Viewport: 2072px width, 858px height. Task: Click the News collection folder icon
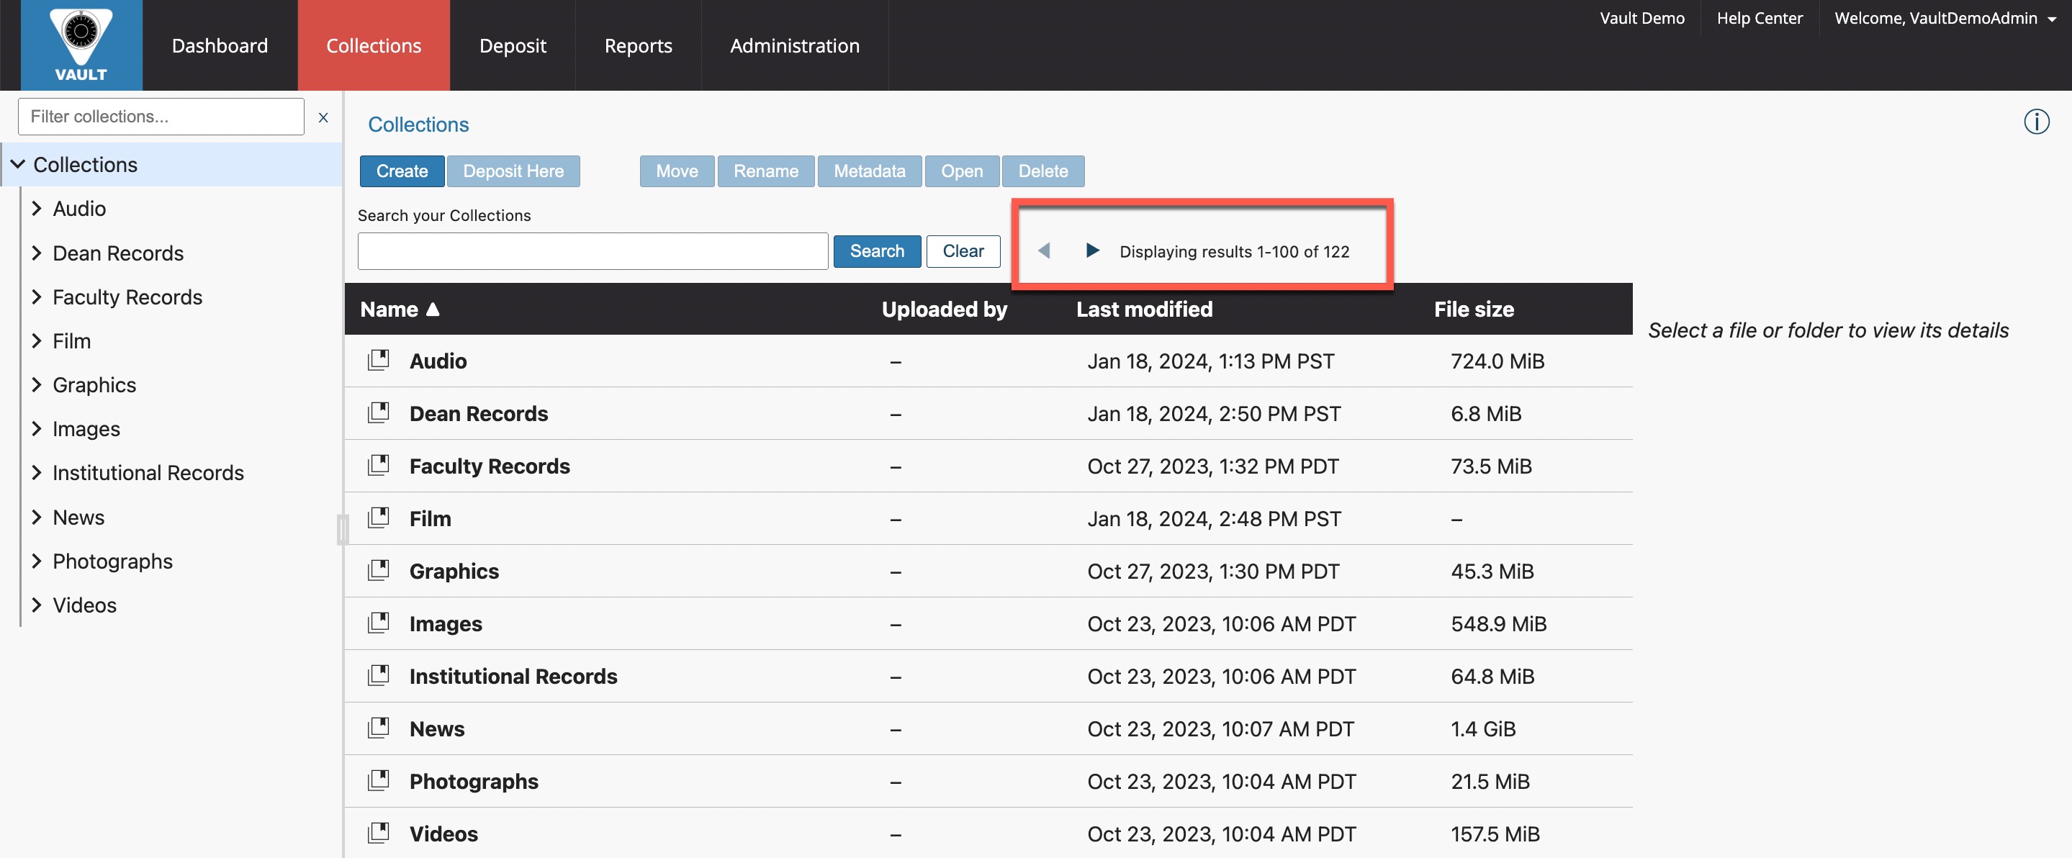tap(378, 728)
